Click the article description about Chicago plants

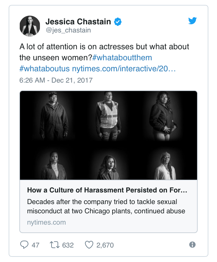(106, 206)
